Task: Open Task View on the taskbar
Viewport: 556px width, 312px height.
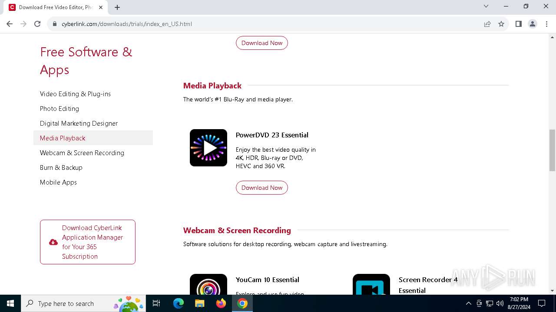Action: click(156, 303)
